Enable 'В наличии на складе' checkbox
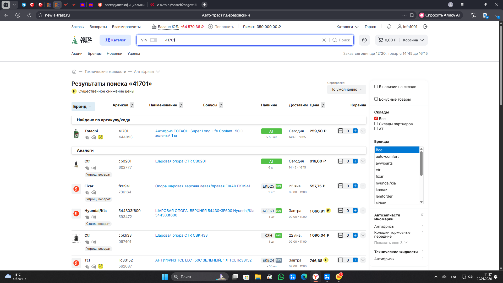The width and height of the screenshot is (503, 283). [x=376, y=86]
